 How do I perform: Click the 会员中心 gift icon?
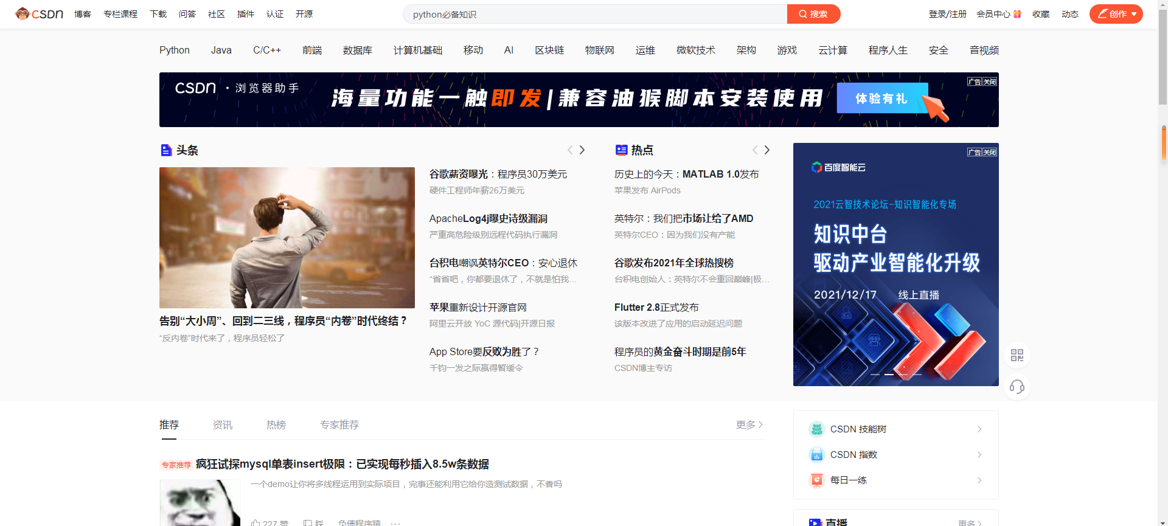point(1017,14)
